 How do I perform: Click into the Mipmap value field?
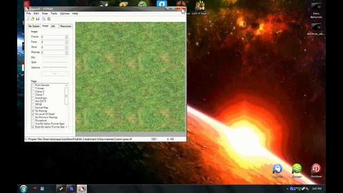[x=53, y=53]
